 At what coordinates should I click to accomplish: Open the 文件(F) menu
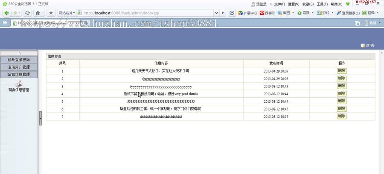point(279,4)
